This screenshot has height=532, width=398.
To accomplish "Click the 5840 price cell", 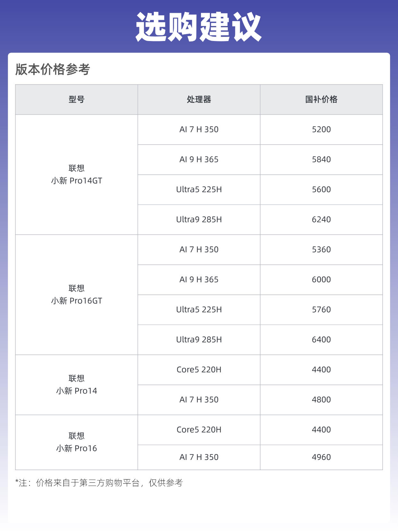I will click(321, 160).
